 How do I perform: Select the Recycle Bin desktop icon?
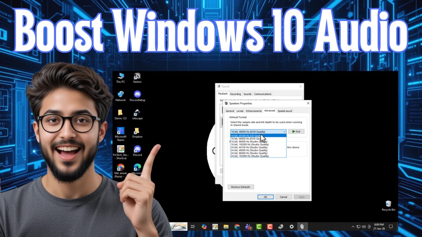(x=388, y=206)
